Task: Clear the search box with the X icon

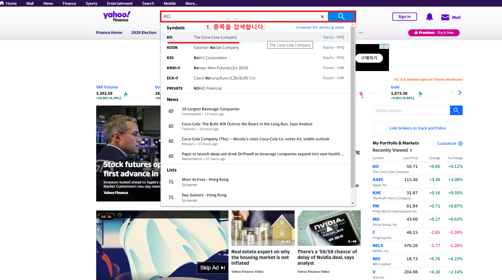Action: point(322,17)
